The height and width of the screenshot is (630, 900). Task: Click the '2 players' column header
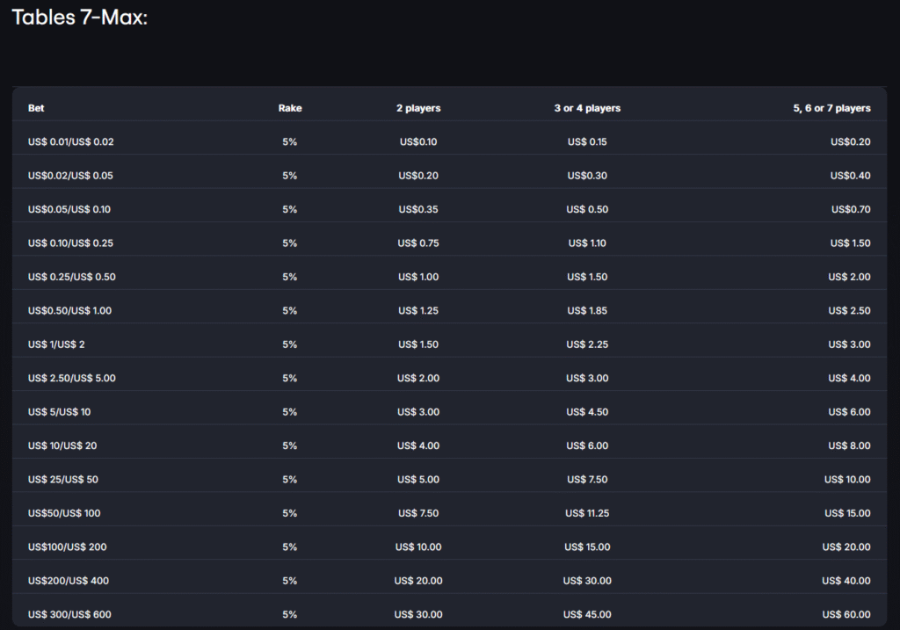pyautogui.click(x=418, y=108)
